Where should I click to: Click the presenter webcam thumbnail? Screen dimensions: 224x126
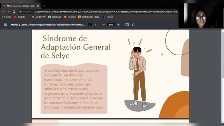pos(201,15)
